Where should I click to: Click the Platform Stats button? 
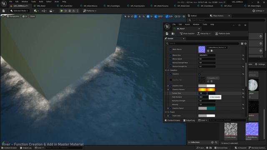[x=222, y=33]
